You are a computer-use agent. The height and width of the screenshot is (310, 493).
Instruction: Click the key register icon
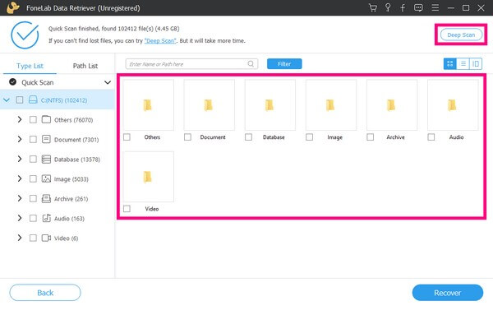388,7
